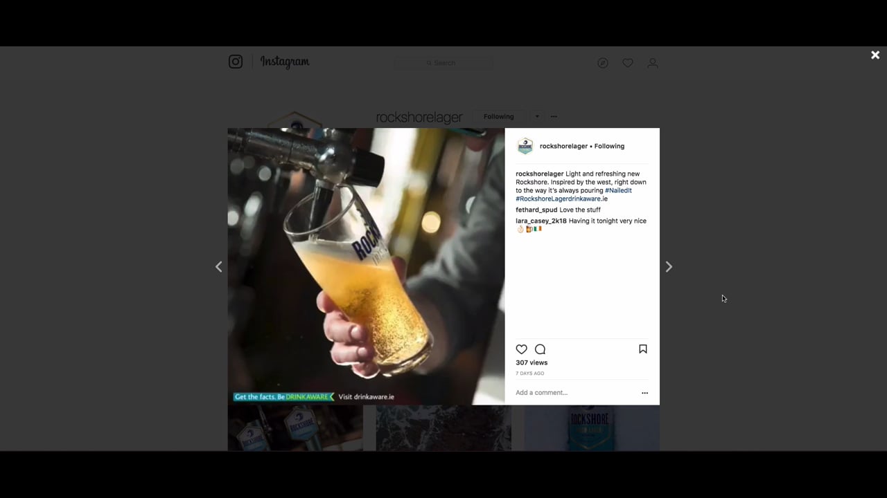Go to the previous post arrow
The height and width of the screenshot is (498, 887).
coord(219,266)
